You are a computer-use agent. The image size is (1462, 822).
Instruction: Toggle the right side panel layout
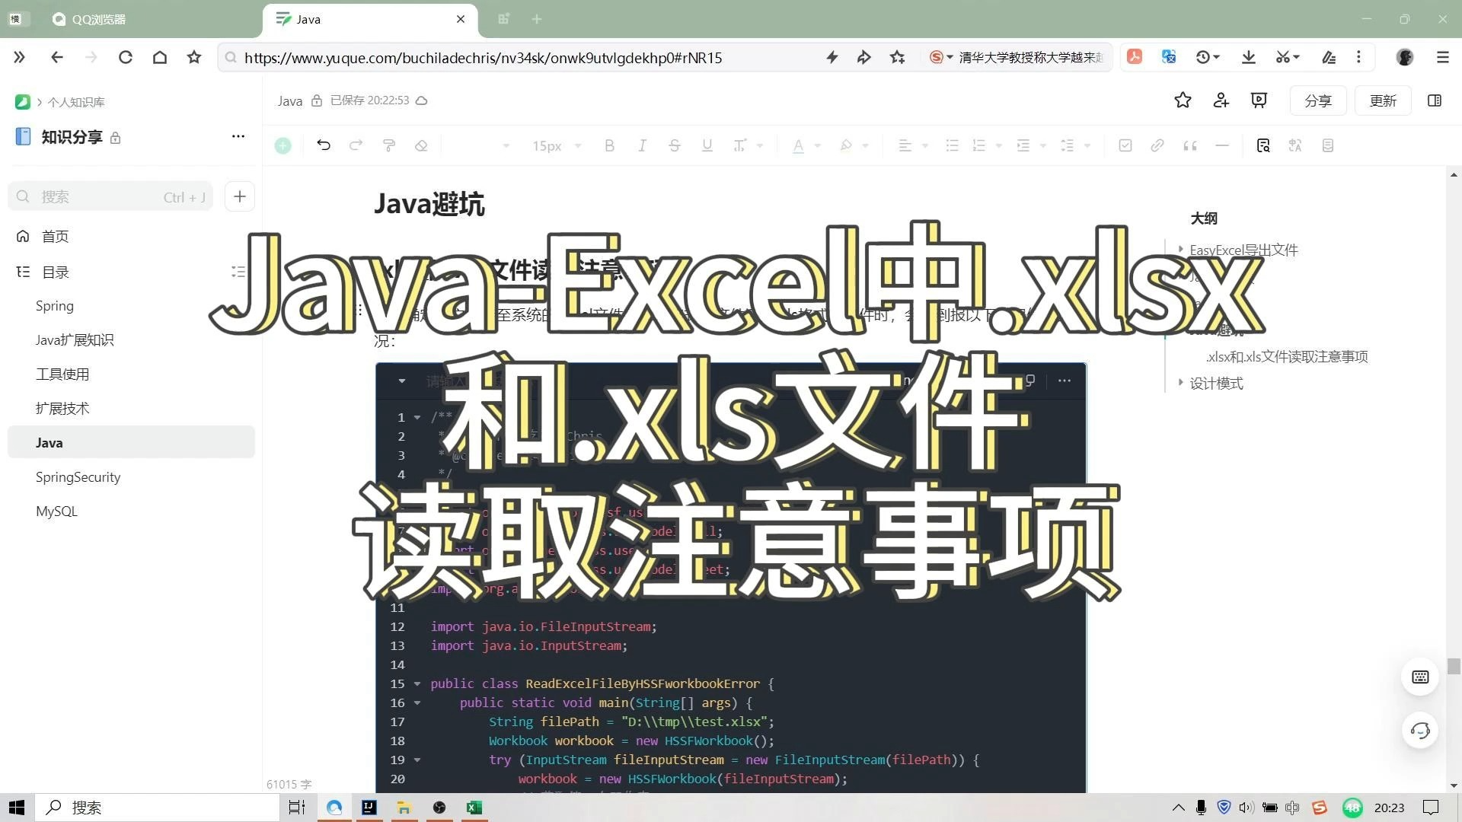(1435, 100)
